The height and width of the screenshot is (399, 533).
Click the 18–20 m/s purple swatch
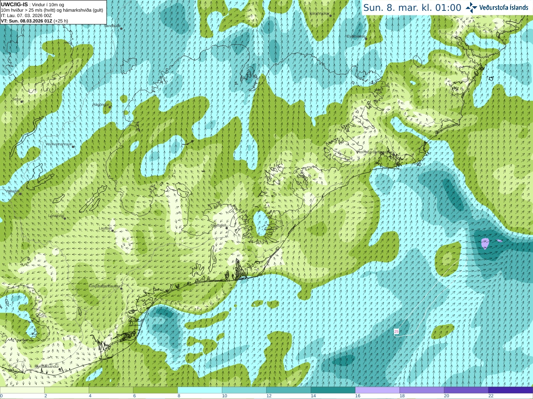point(422,390)
